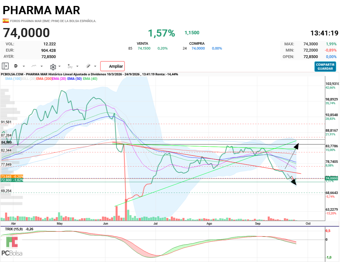The width and height of the screenshot is (340, 262).
Task: Toggle the side panel icon in chart toolbar
Action: click(x=5, y=66)
